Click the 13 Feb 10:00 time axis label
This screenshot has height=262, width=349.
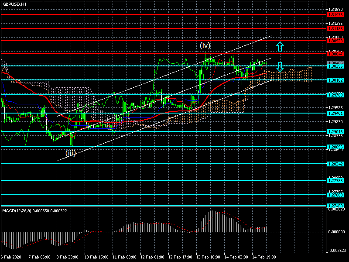pos(208,257)
